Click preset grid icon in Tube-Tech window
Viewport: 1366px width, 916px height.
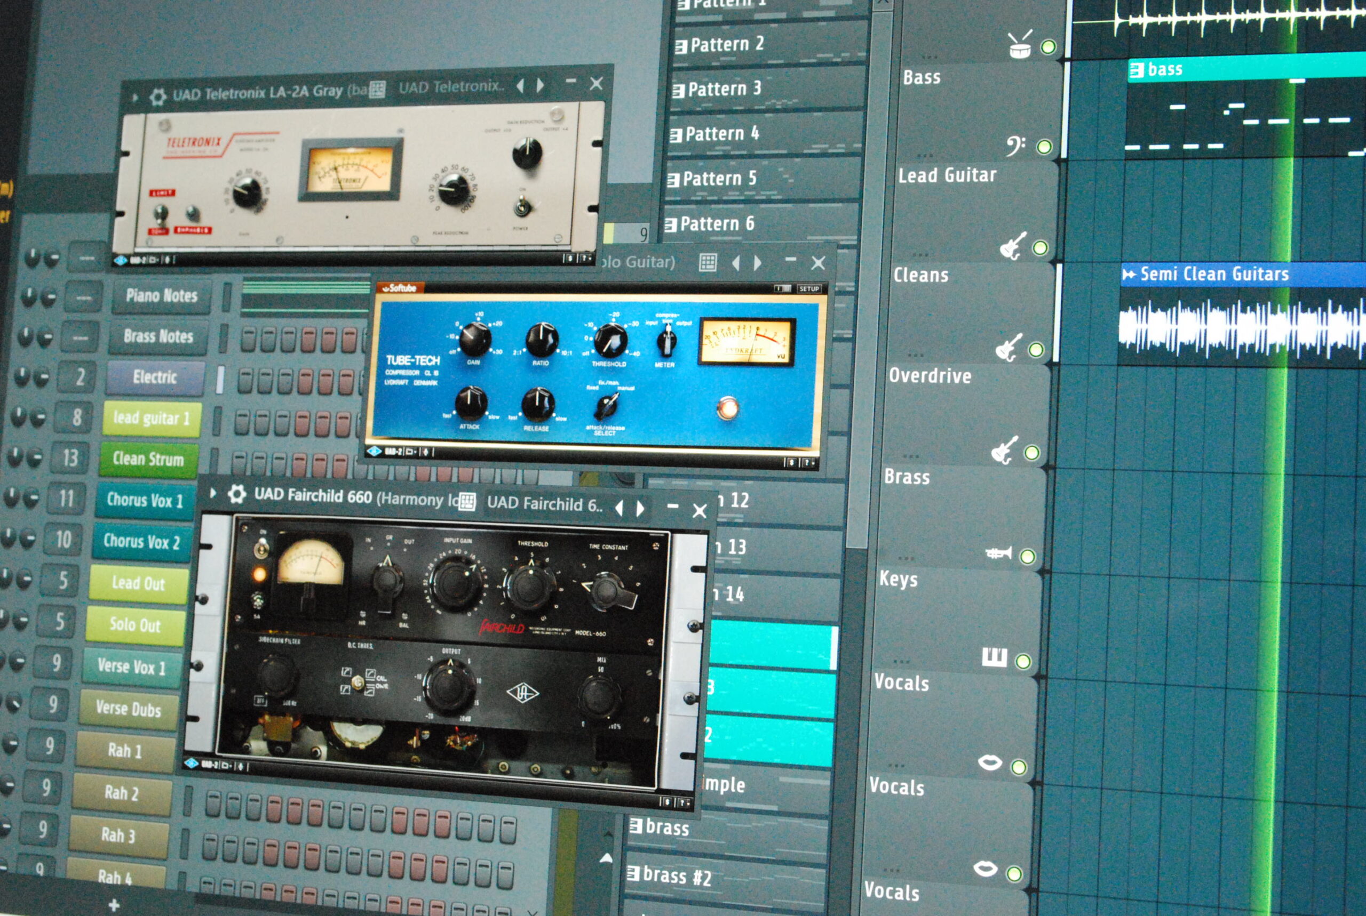(x=708, y=262)
